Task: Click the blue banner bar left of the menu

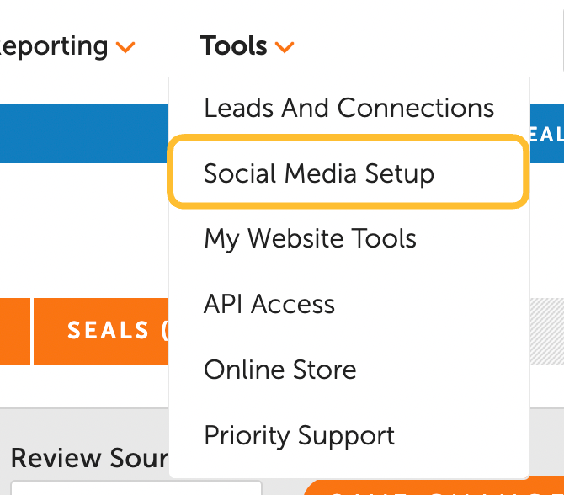Action: (84, 134)
